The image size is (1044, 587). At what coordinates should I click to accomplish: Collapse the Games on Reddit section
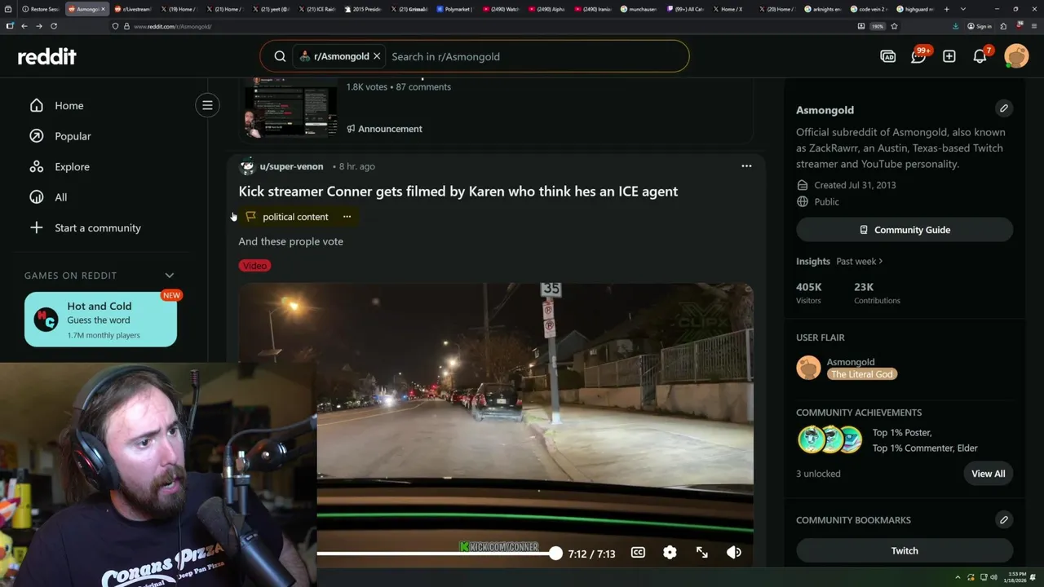coord(170,276)
